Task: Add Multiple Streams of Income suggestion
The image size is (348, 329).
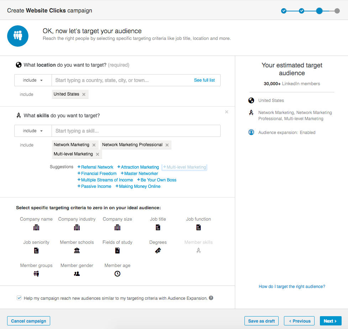Action: click(x=105, y=180)
